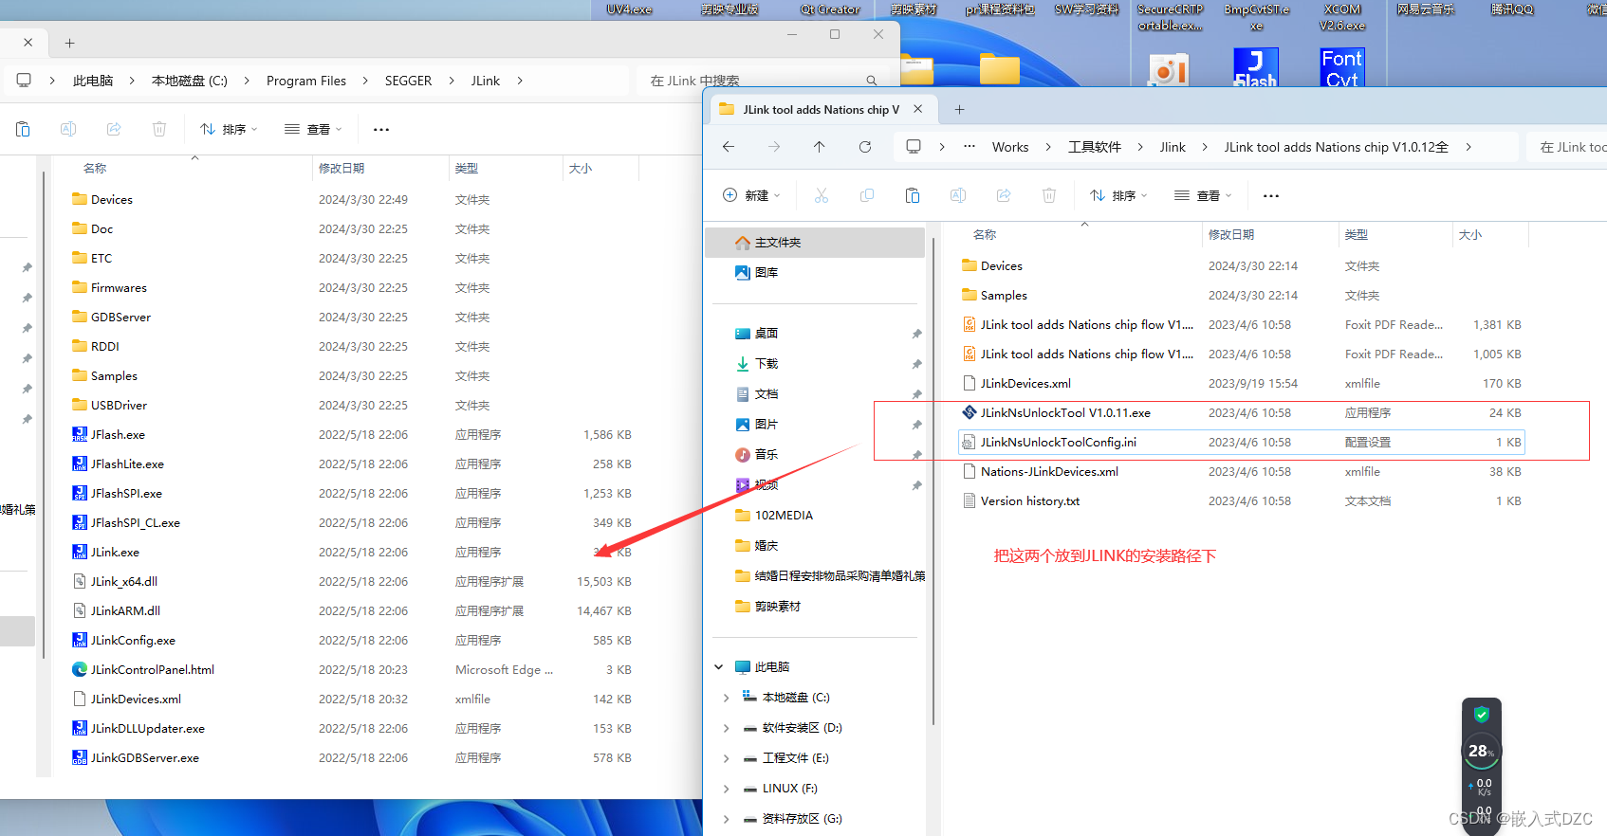Open the three-dot more menu in the left JLink window
The height and width of the screenshot is (836, 1607).
point(381,129)
